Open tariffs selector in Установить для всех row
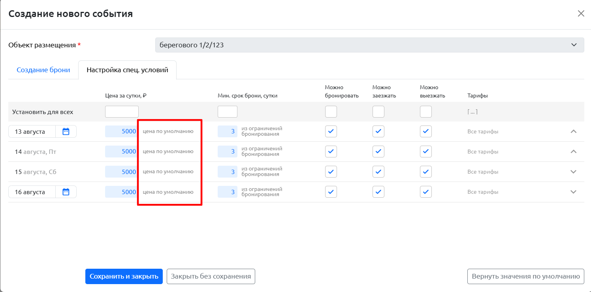Viewport: 591px width, 292px height. click(472, 112)
